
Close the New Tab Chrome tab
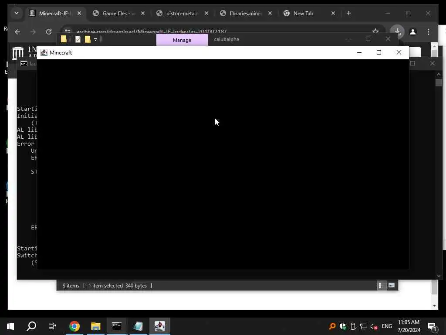(x=333, y=14)
